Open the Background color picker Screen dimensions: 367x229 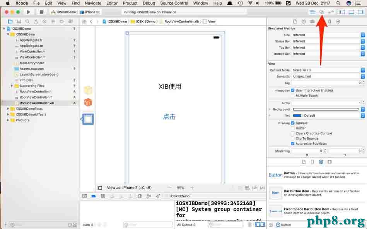pos(326,109)
